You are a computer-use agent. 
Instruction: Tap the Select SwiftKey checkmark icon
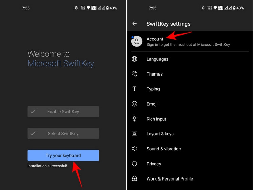(x=33, y=133)
